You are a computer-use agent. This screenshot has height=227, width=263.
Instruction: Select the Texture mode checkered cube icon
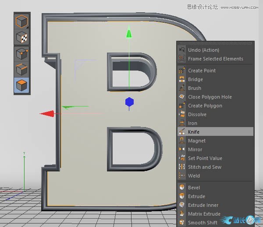coord(21,38)
